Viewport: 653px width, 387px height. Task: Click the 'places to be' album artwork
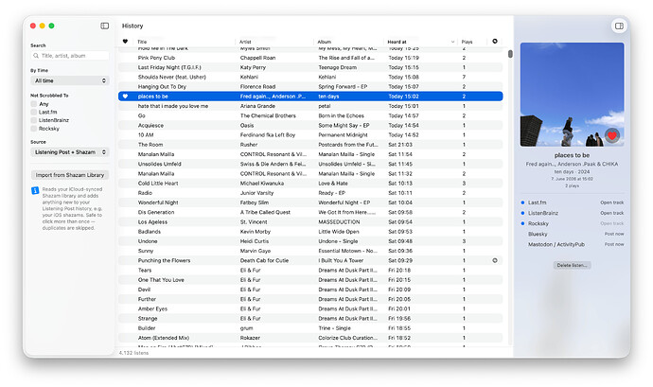572,95
